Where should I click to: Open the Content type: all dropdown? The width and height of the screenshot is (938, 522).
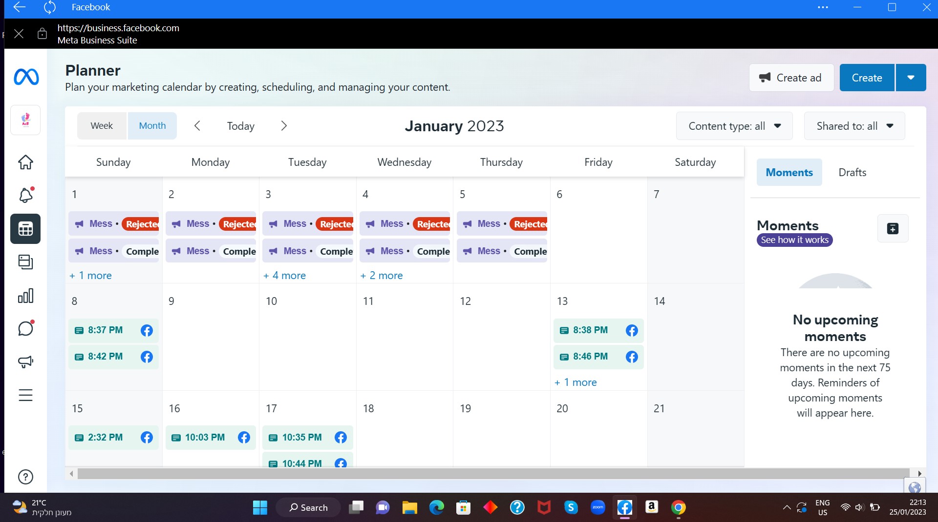click(734, 126)
